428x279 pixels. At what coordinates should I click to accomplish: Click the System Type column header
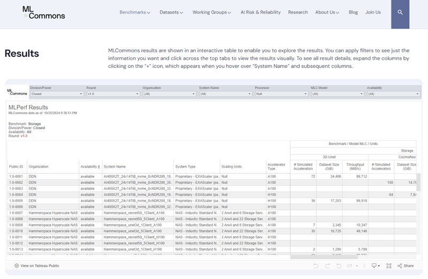click(x=185, y=167)
